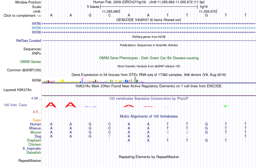Image resolution: width=256 pixels, height=167 pixels.
Task: Open the 'RefSeq genes from NCBI' title
Action: coord(149,37)
